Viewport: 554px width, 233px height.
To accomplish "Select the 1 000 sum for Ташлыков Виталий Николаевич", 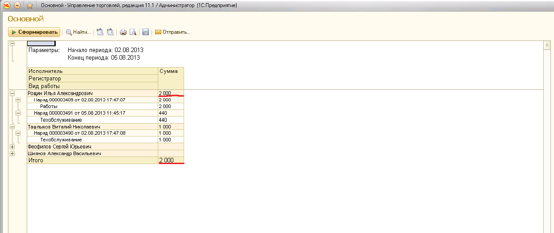I will [x=171, y=127].
